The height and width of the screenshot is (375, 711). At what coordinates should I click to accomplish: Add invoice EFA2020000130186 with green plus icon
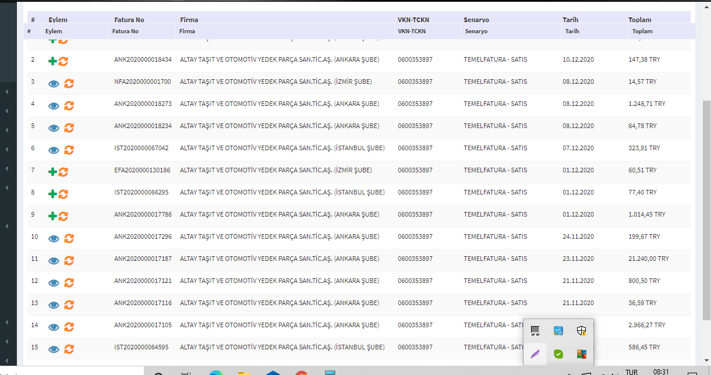click(52, 171)
